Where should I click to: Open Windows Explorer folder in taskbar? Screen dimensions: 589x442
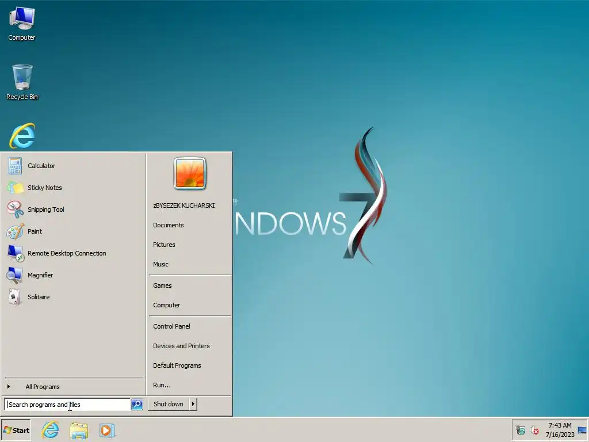pyautogui.click(x=79, y=430)
